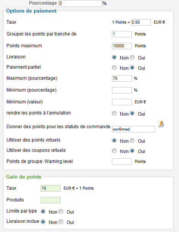Choose Non for Utiliser des coupons virtuels

pos(114,151)
